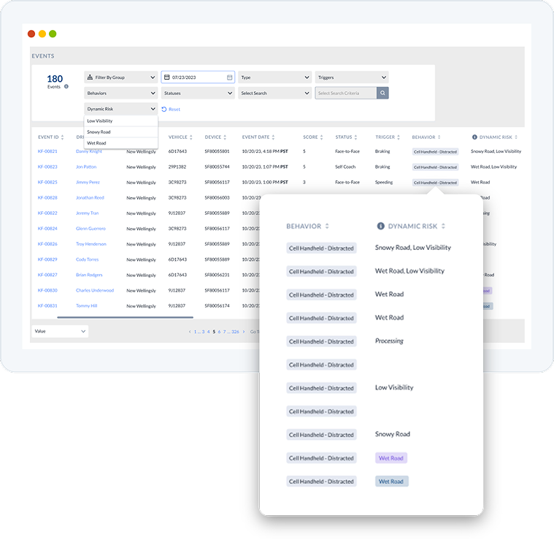554x540 pixels.
Task: Select Wet Road option in dropdown list
Action: pyautogui.click(x=121, y=143)
